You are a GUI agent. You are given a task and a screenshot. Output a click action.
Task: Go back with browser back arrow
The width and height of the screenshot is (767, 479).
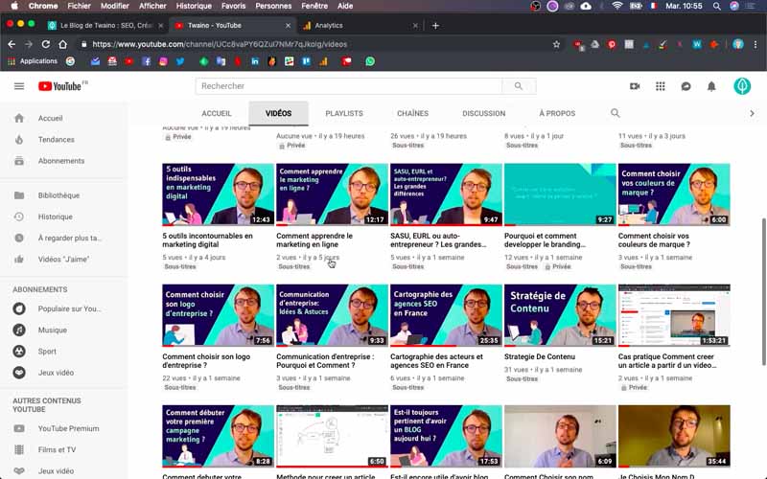pyautogui.click(x=12, y=44)
